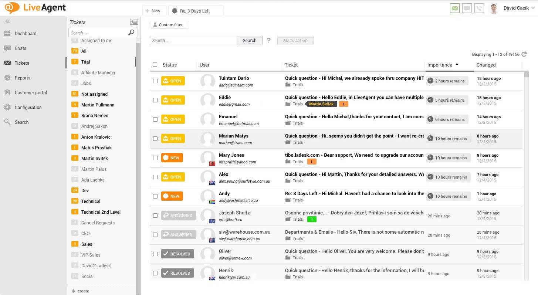Viewport: 538px width, 295px height.
Task: Check the box for siv@warehouse.com.au ticket
Action: tap(155, 235)
